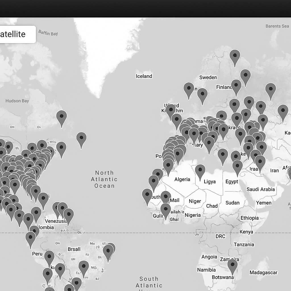Image resolution: width=291 pixels, height=291 pixels.
Task: Open the pin on Brazil's eastern coast
Action: [108, 252]
